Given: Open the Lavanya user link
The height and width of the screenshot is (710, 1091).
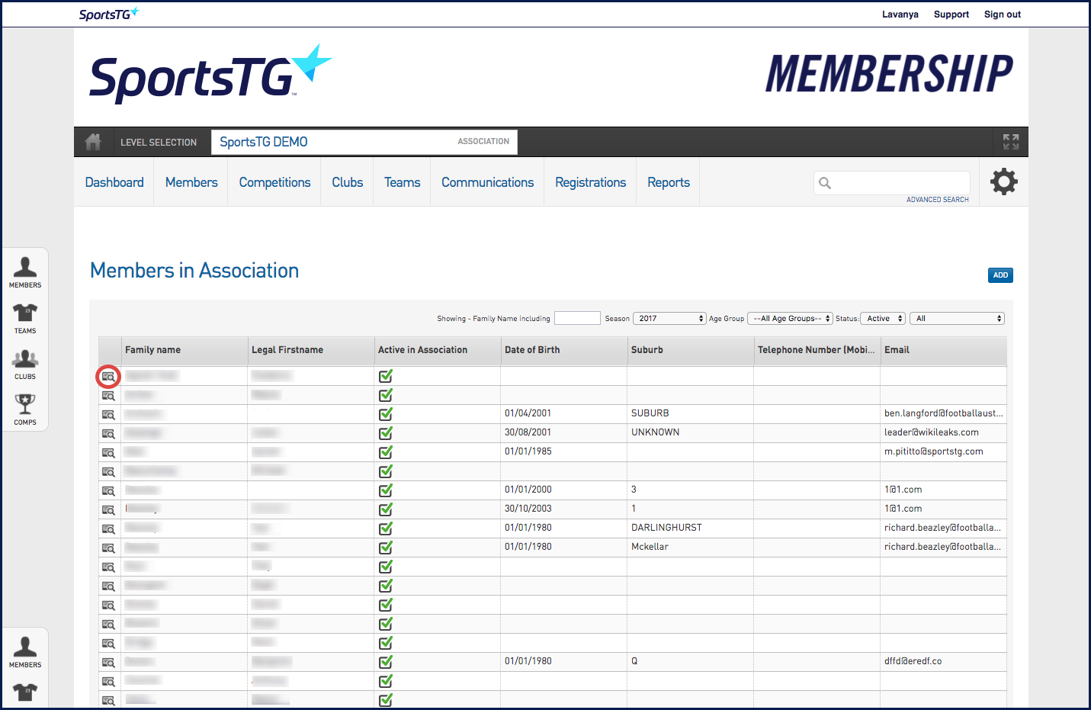Looking at the screenshot, I should click(x=900, y=14).
